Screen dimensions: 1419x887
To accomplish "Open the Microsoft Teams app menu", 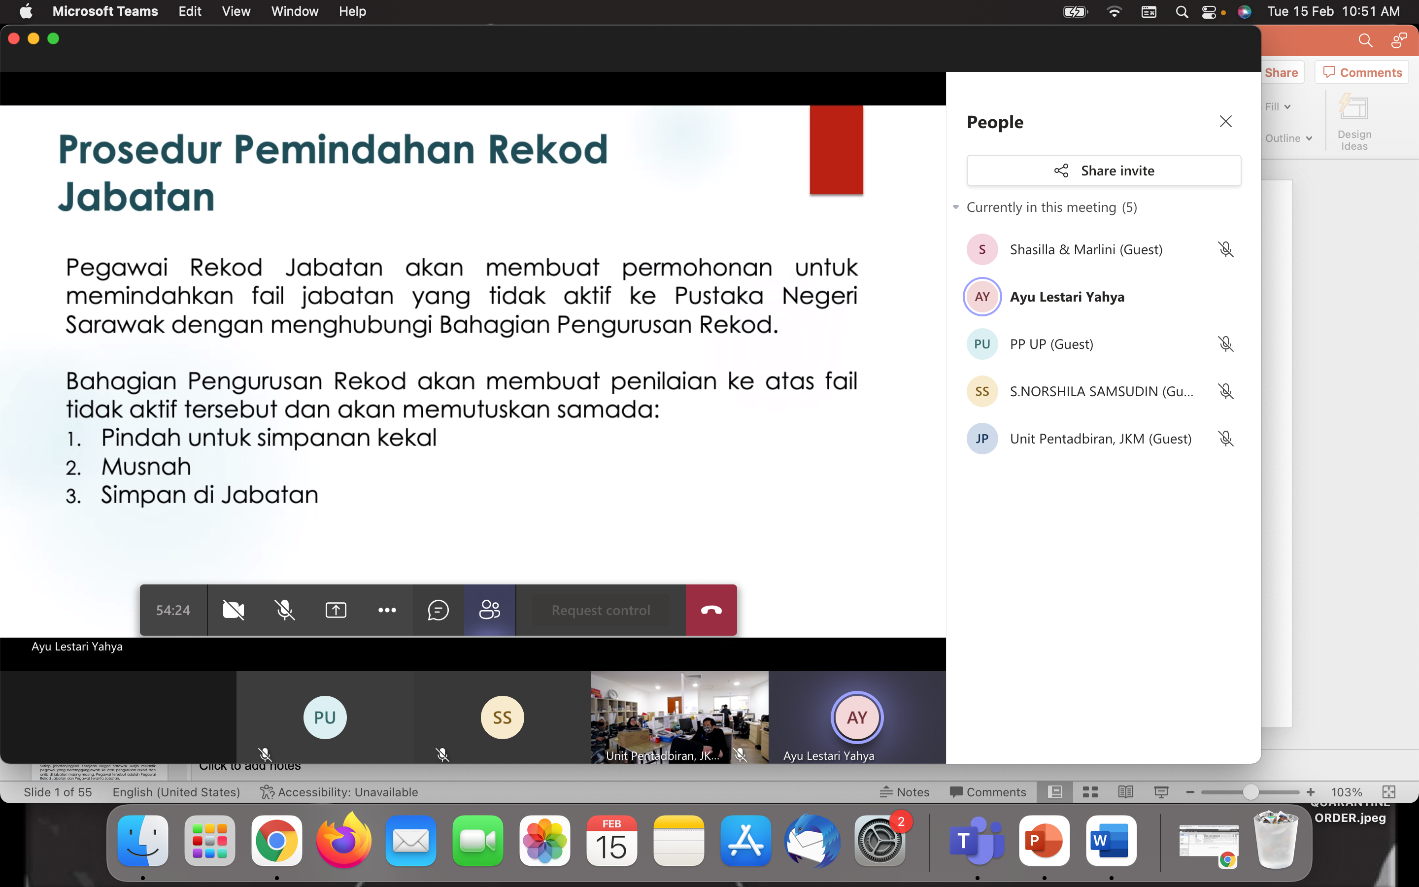I will (105, 11).
